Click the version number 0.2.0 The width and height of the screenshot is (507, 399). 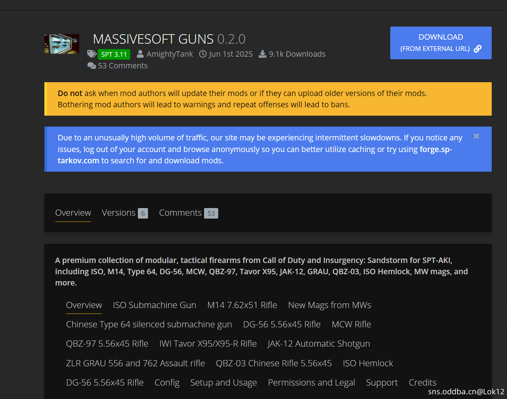coord(231,39)
